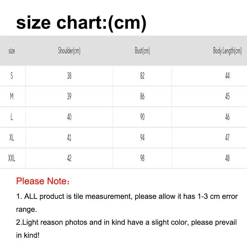This screenshot has height=247, width=247.
Task: Click body length value 44 cell
Action: click(x=227, y=76)
